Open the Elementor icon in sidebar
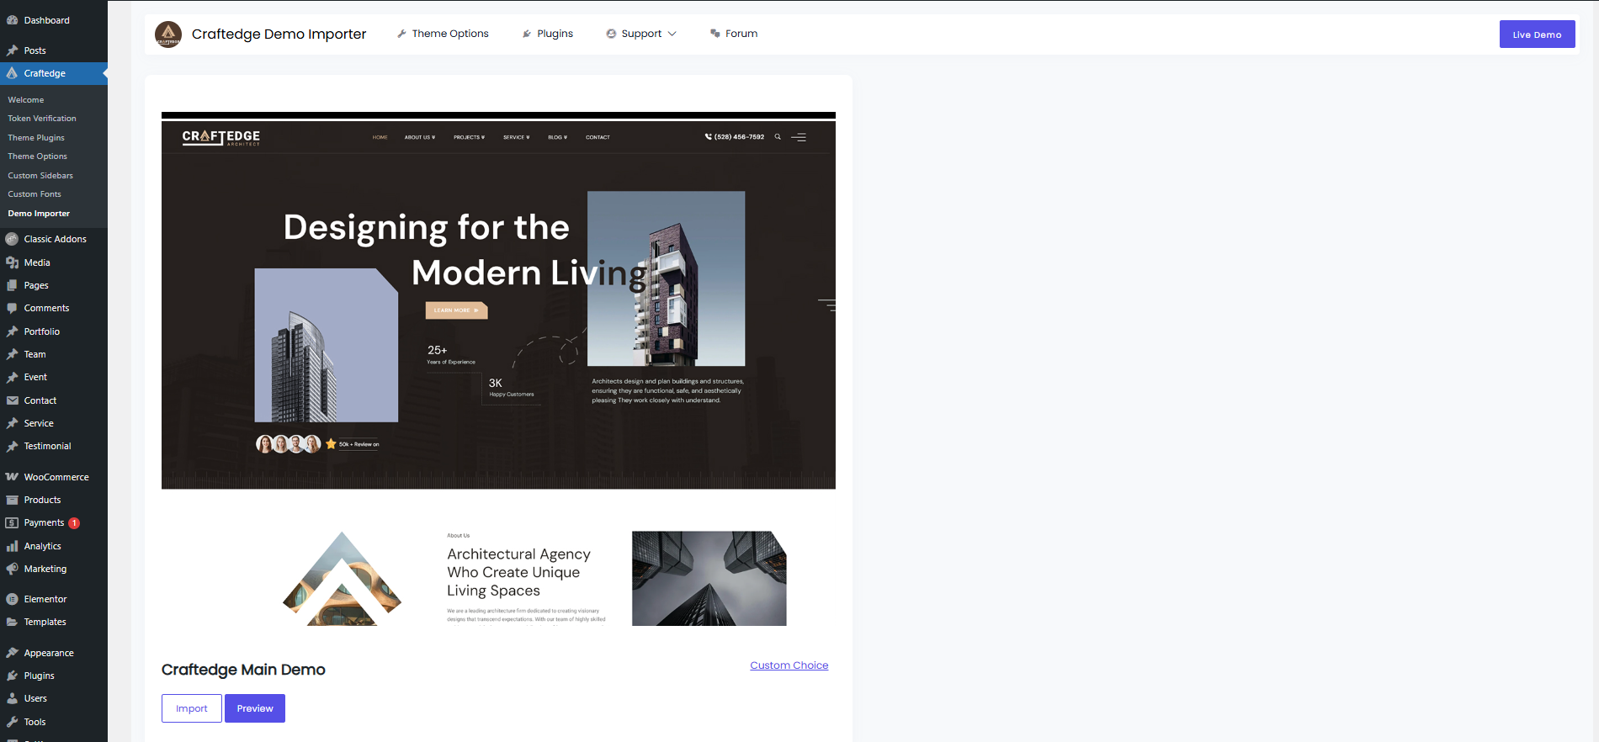Viewport: 1599px width, 742px height. [12, 599]
